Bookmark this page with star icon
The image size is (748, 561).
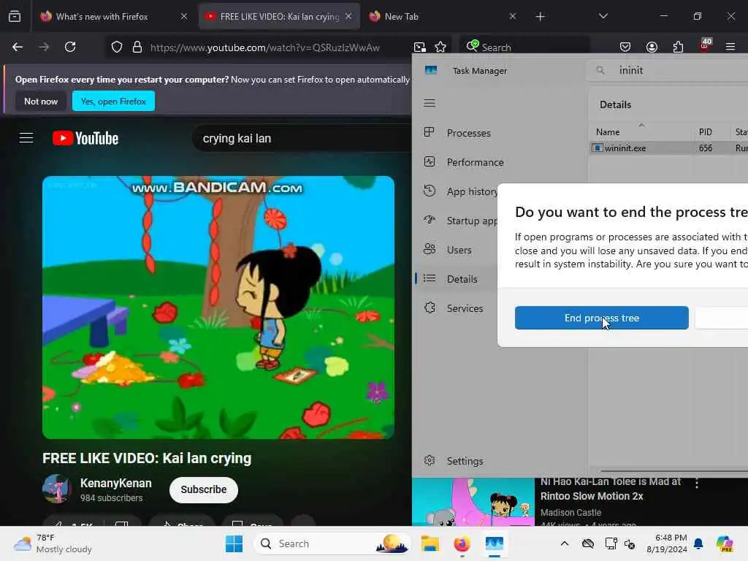(440, 47)
